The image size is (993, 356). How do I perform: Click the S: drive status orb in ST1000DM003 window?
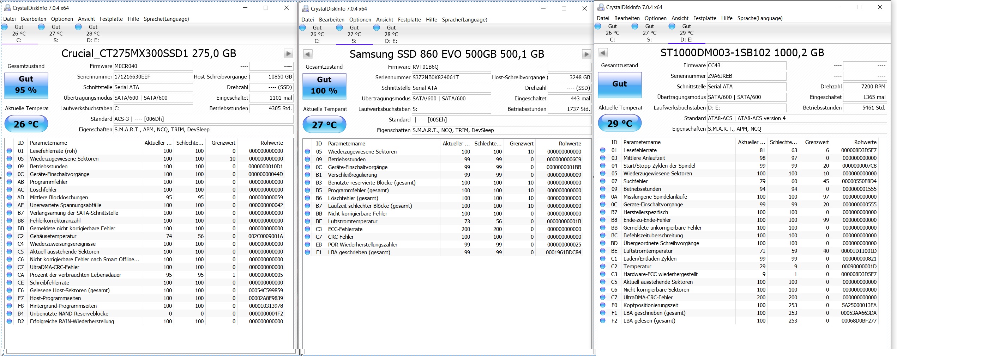point(635,26)
